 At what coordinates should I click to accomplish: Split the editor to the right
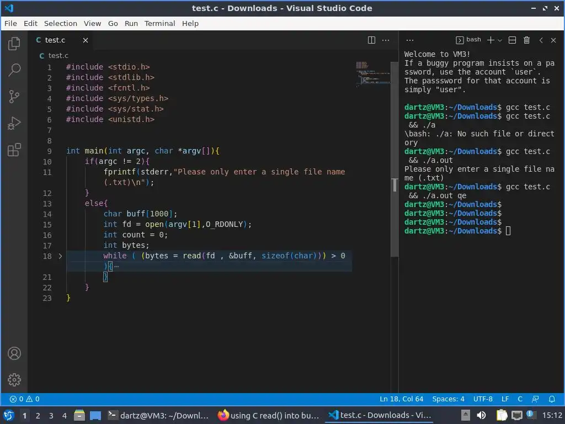(x=371, y=40)
